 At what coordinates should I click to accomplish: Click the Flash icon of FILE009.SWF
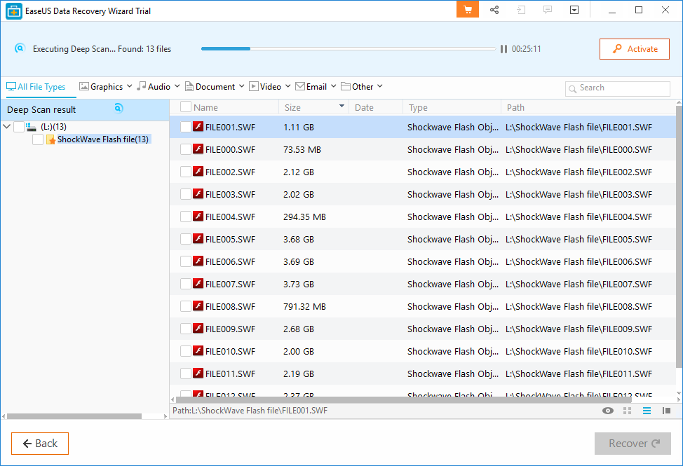pos(198,328)
